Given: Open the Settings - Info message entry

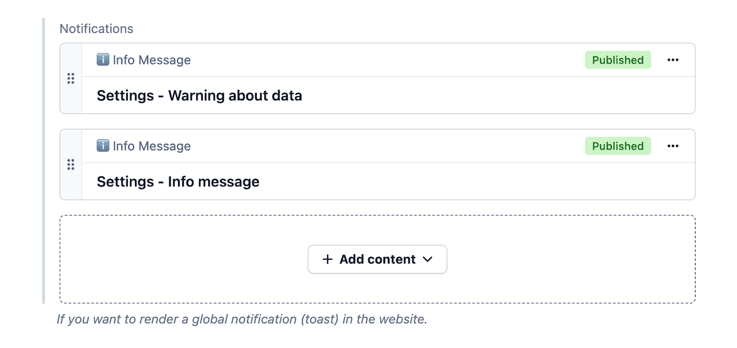Looking at the screenshot, I should coord(178,182).
